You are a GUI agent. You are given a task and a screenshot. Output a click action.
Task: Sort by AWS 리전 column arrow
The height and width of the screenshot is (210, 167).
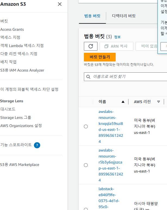click(x=159, y=102)
